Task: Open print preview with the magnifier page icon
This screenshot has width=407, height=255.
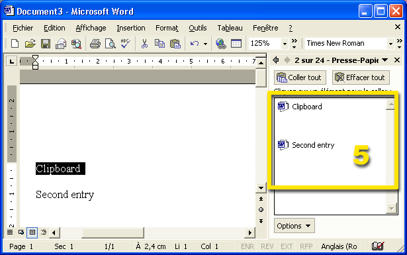Action: (111, 43)
